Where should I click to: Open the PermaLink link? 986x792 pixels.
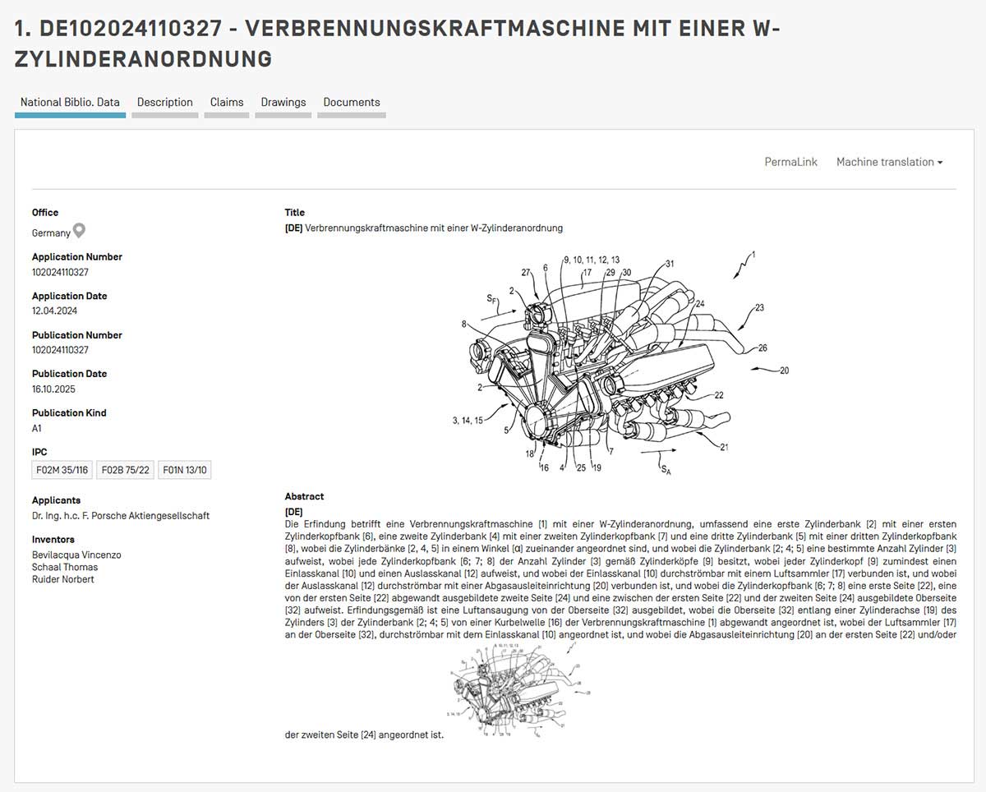pyautogui.click(x=790, y=163)
